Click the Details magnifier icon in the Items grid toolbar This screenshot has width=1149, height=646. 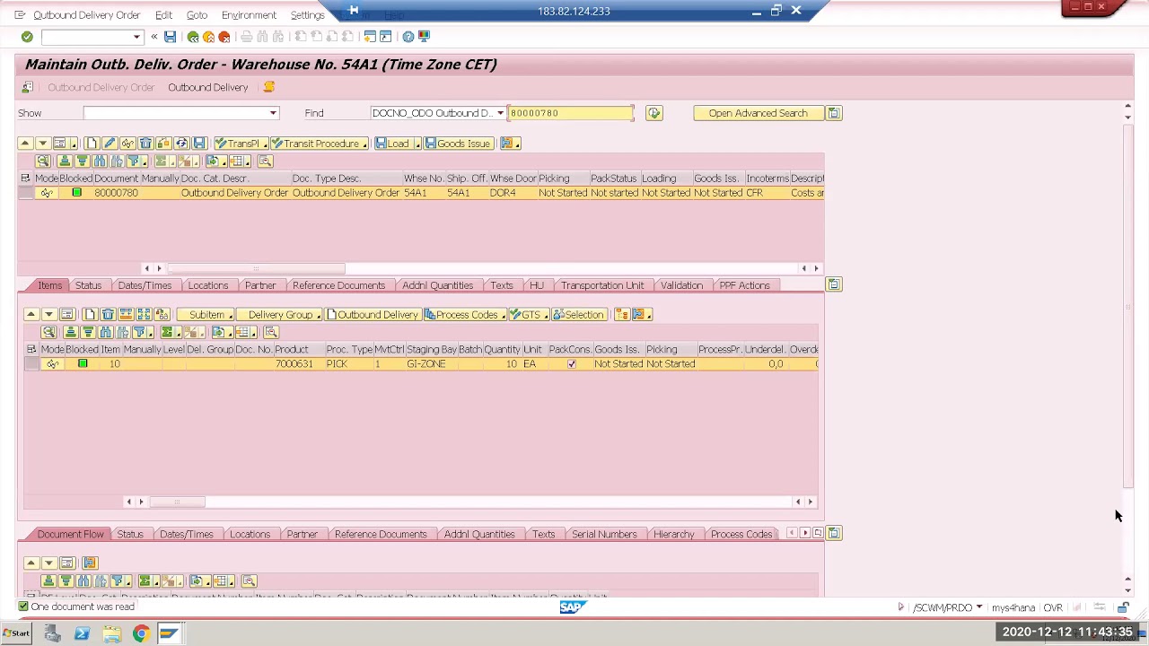point(48,333)
